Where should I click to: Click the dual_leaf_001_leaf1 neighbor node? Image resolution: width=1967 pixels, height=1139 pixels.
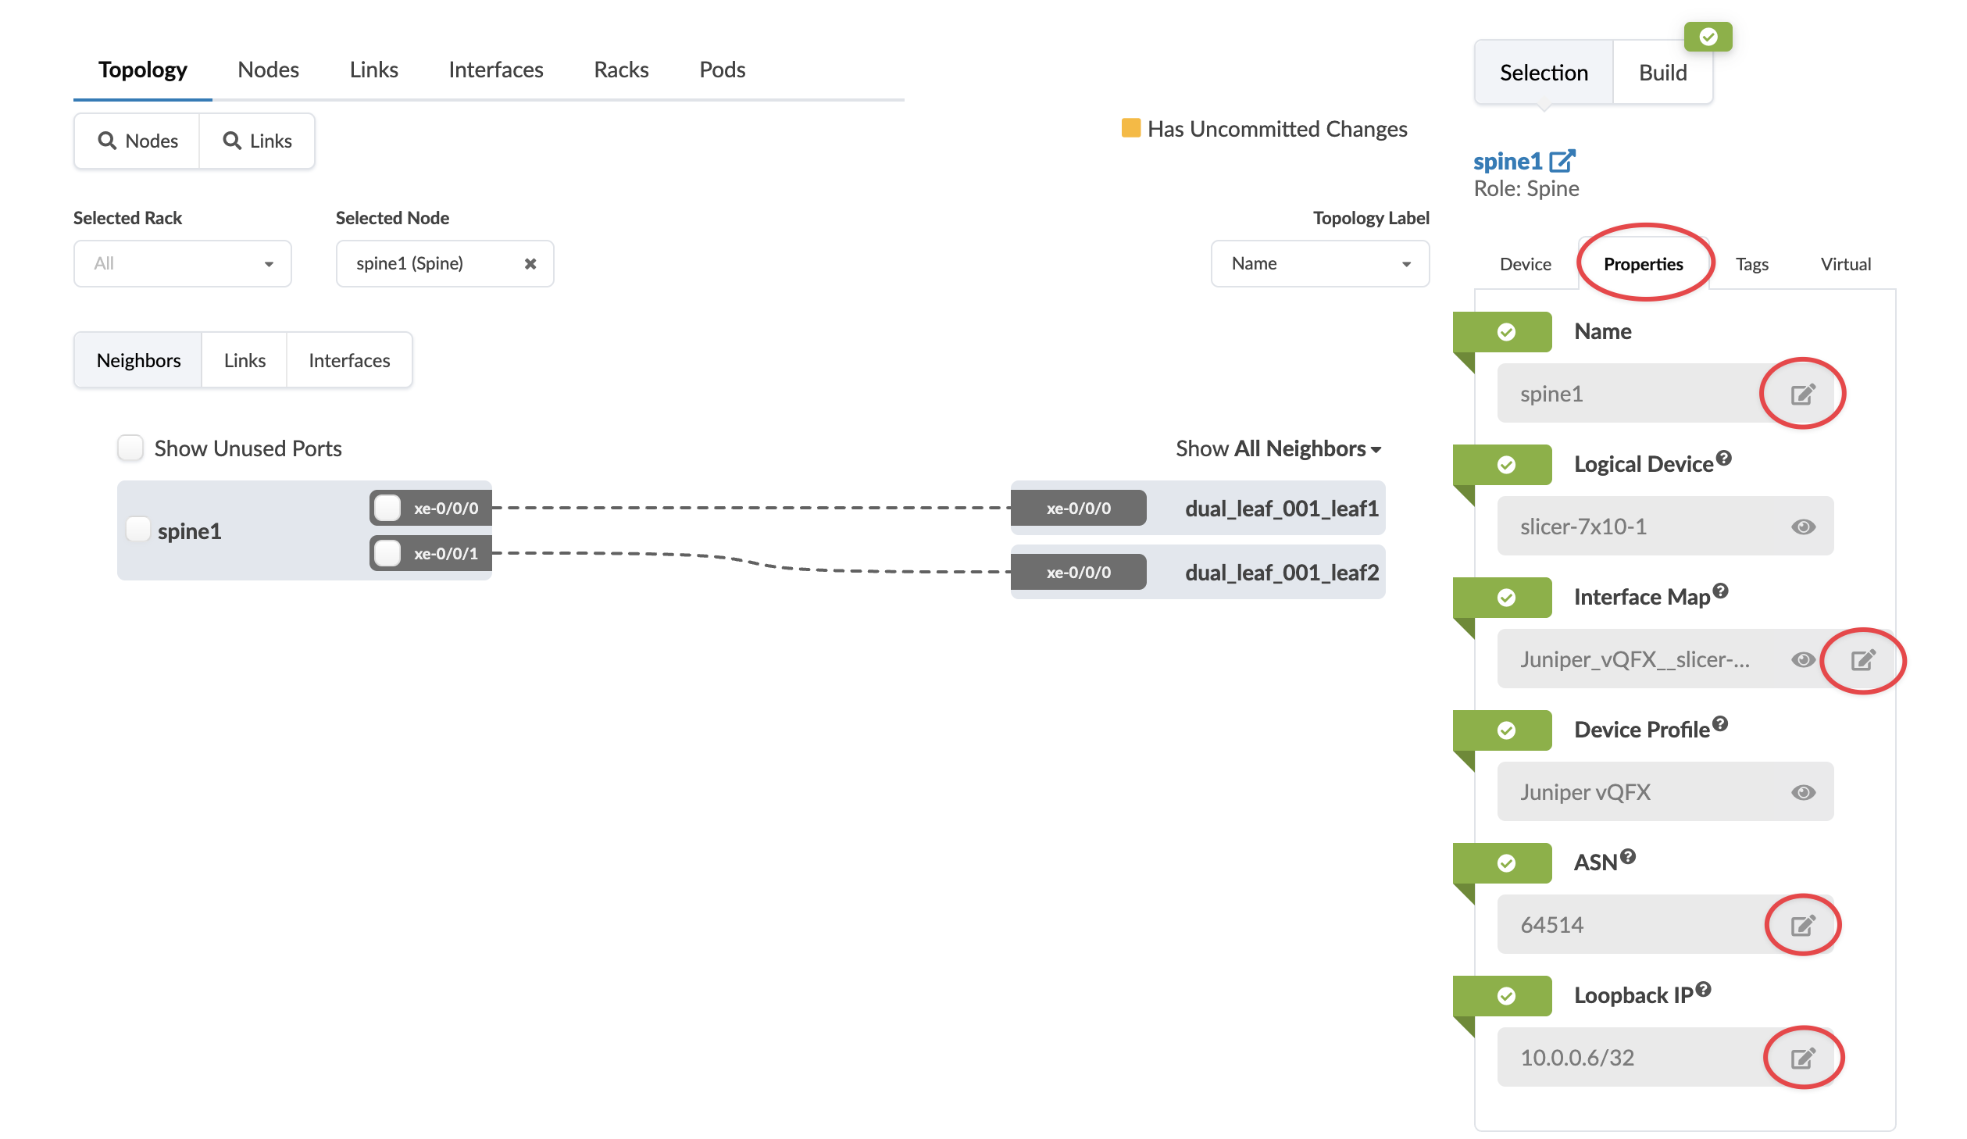[1280, 509]
